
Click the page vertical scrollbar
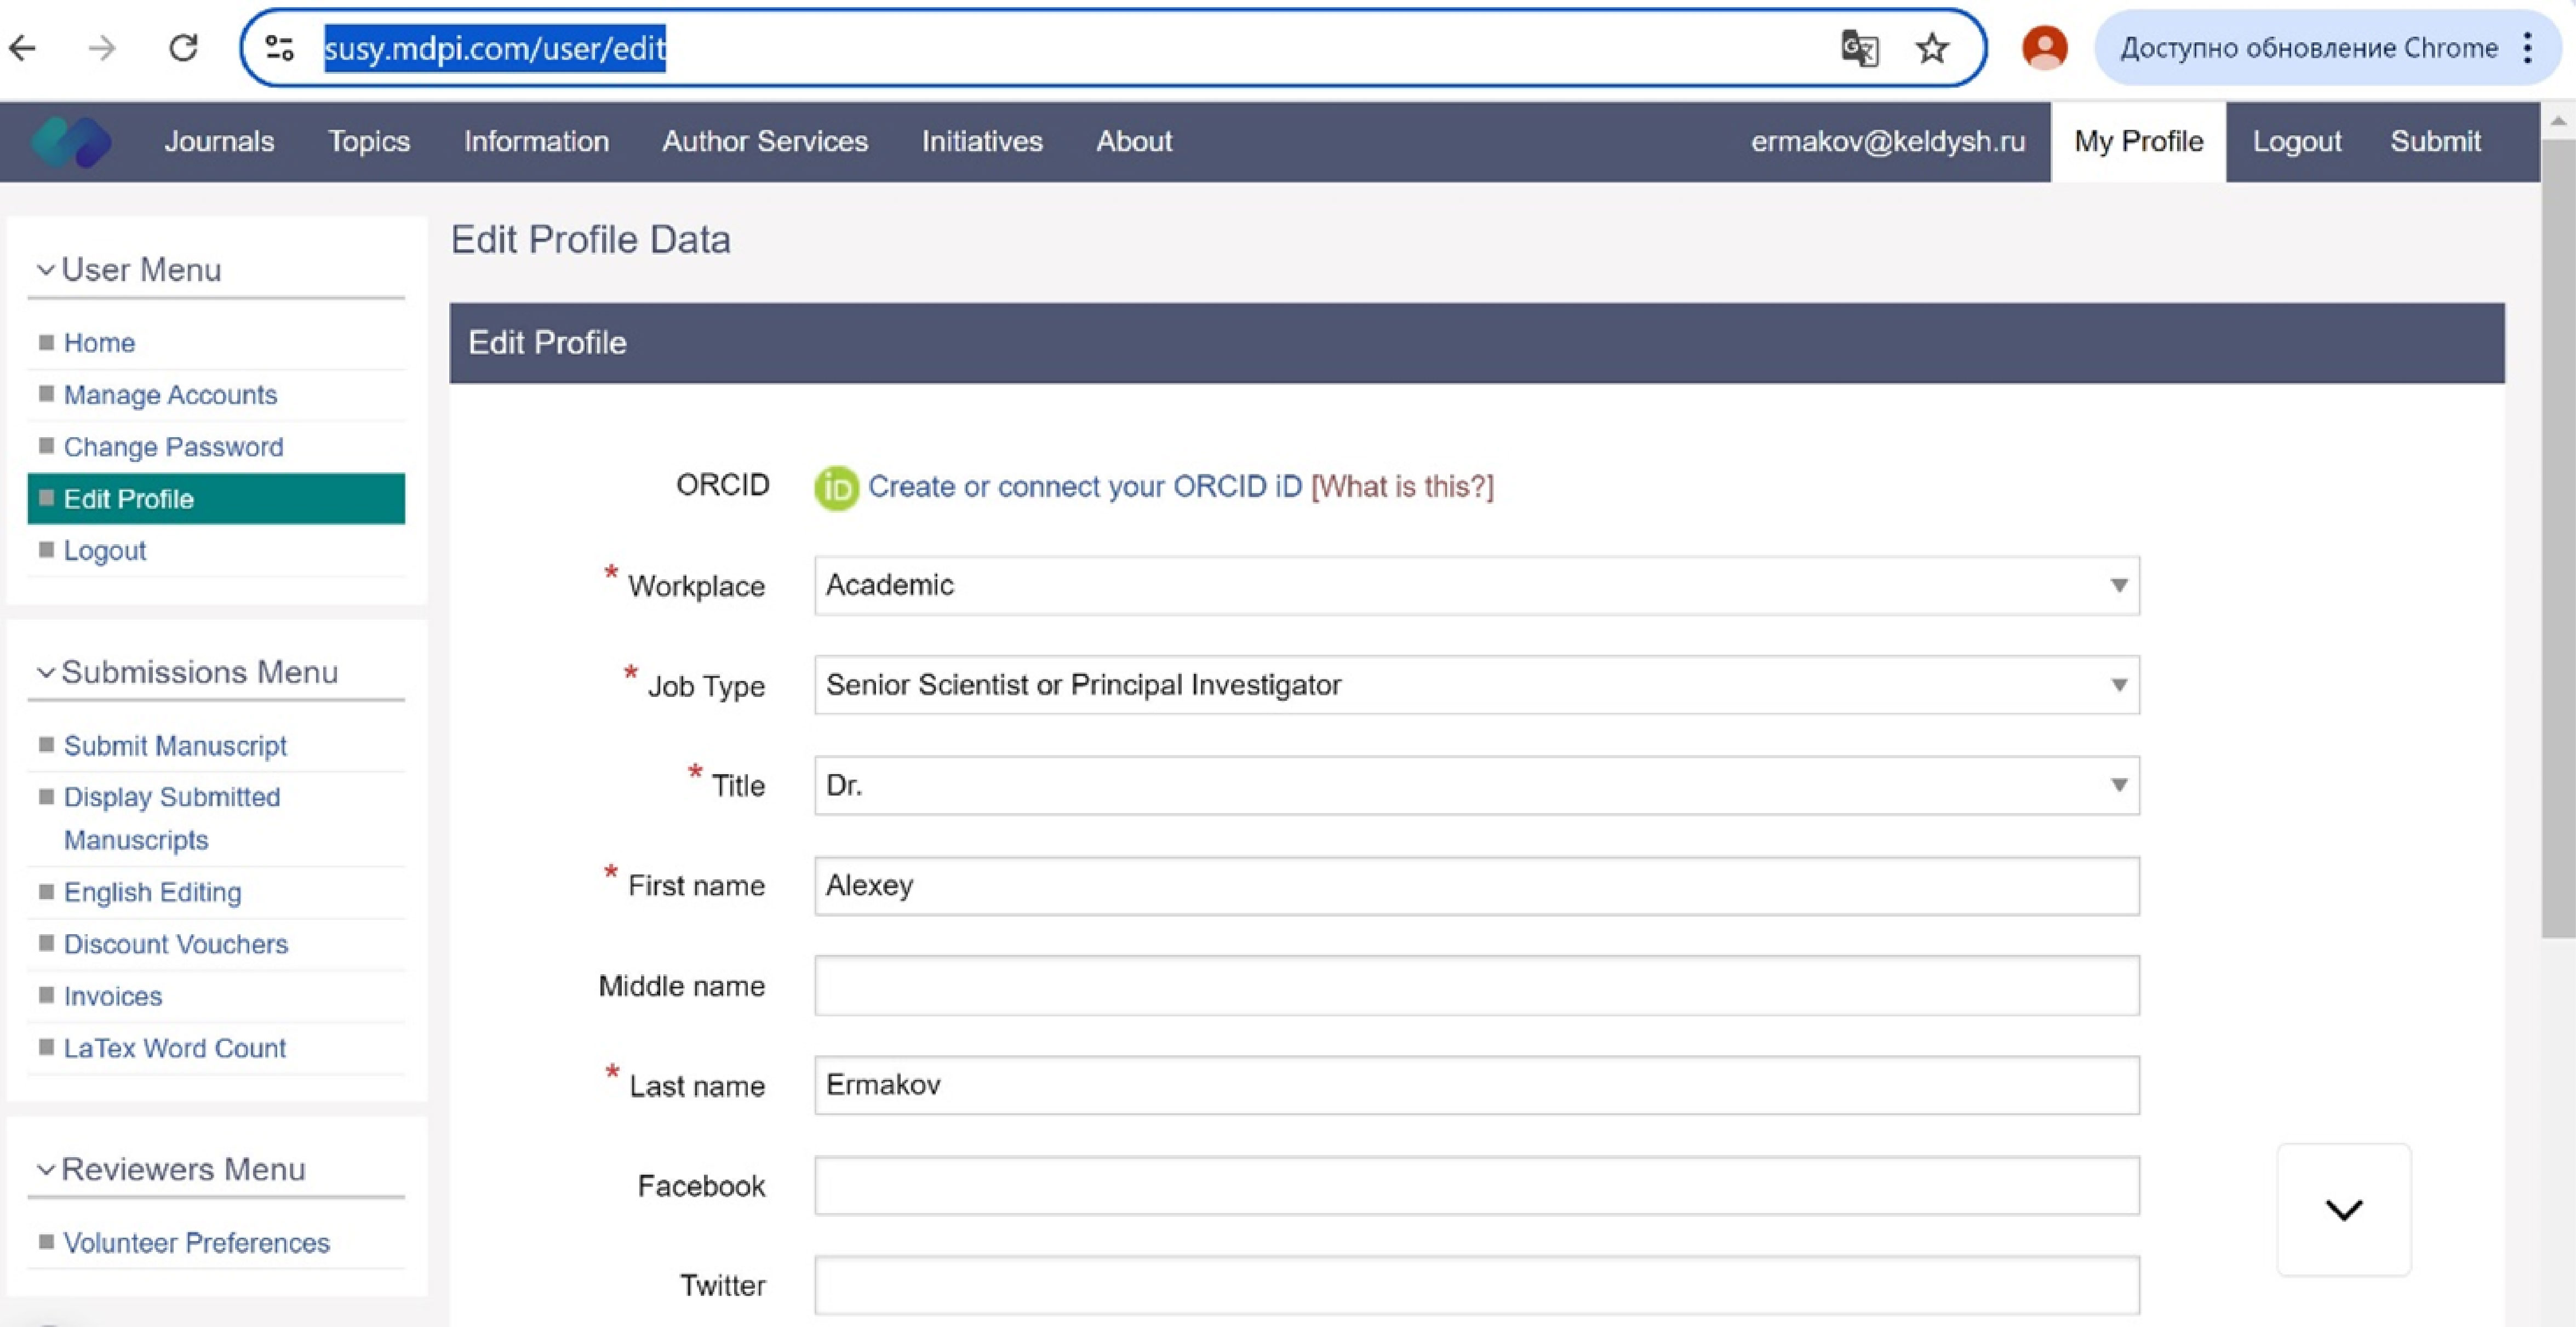[2558, 540]
